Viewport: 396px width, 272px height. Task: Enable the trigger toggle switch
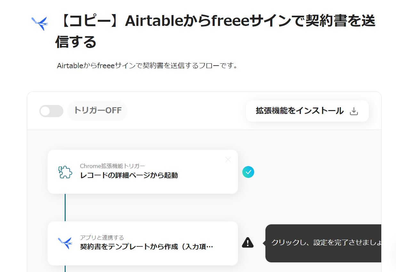[51, 111]
